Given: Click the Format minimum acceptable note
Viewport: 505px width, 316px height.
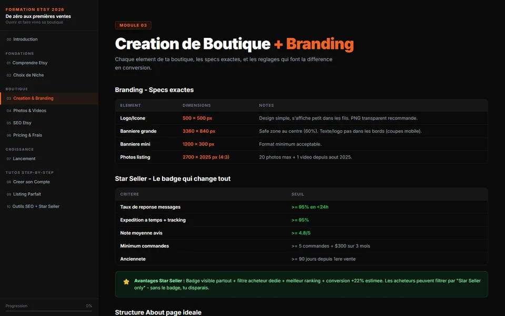Looking at the screenshot, I should pos(290,144).
